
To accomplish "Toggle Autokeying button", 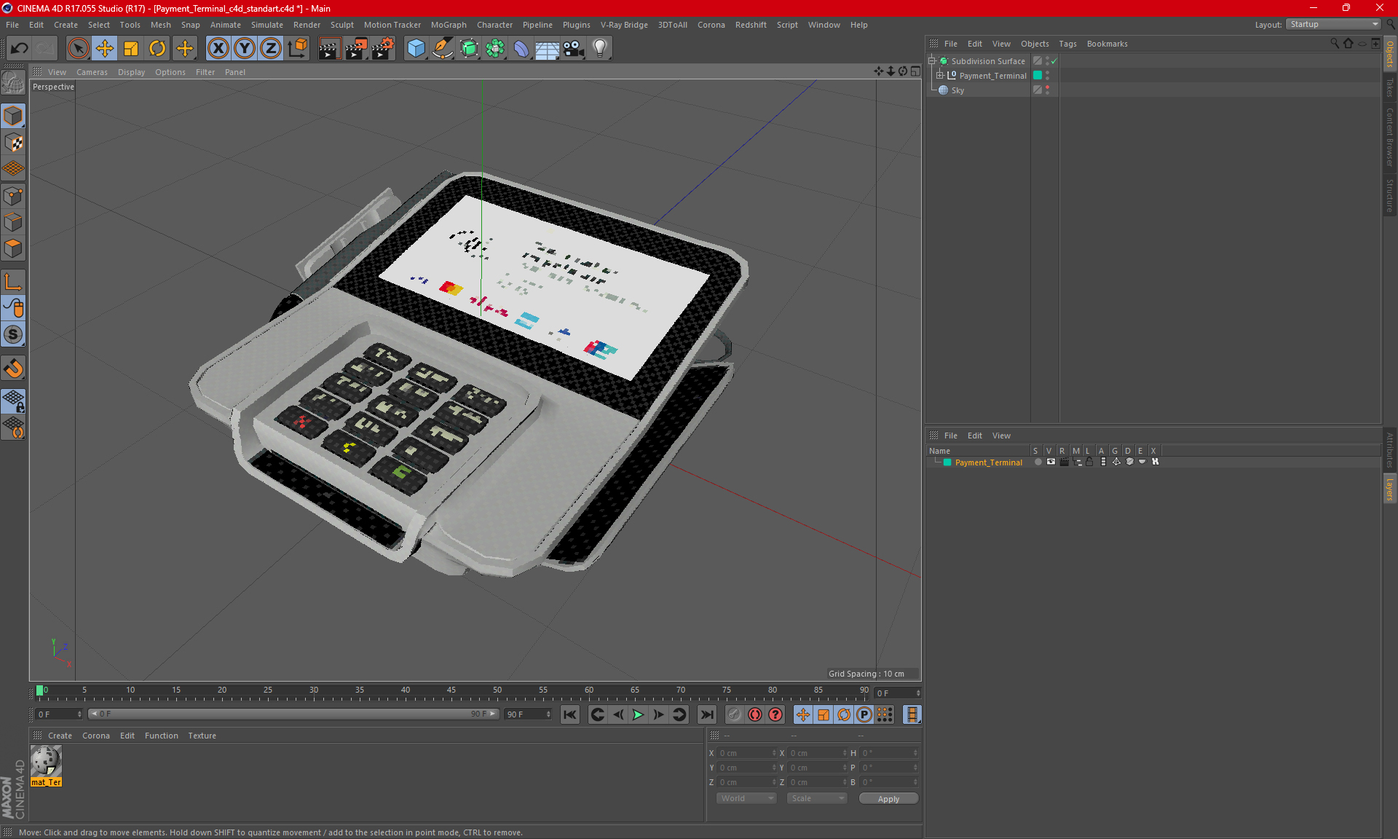I will 755,714.
